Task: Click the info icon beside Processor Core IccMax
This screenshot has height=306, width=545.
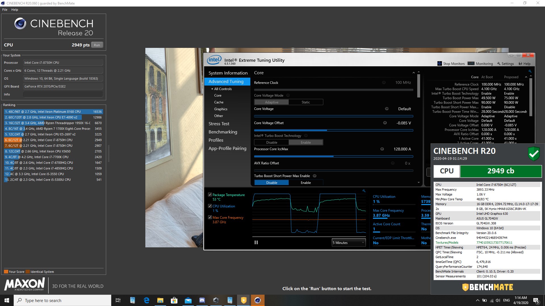Action: 382,149
